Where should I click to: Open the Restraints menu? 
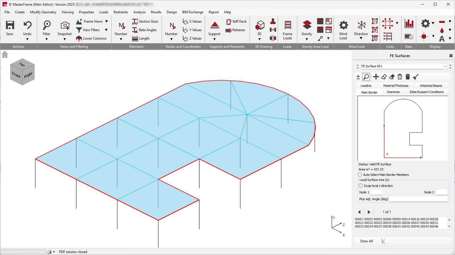[x=121, y=12]
